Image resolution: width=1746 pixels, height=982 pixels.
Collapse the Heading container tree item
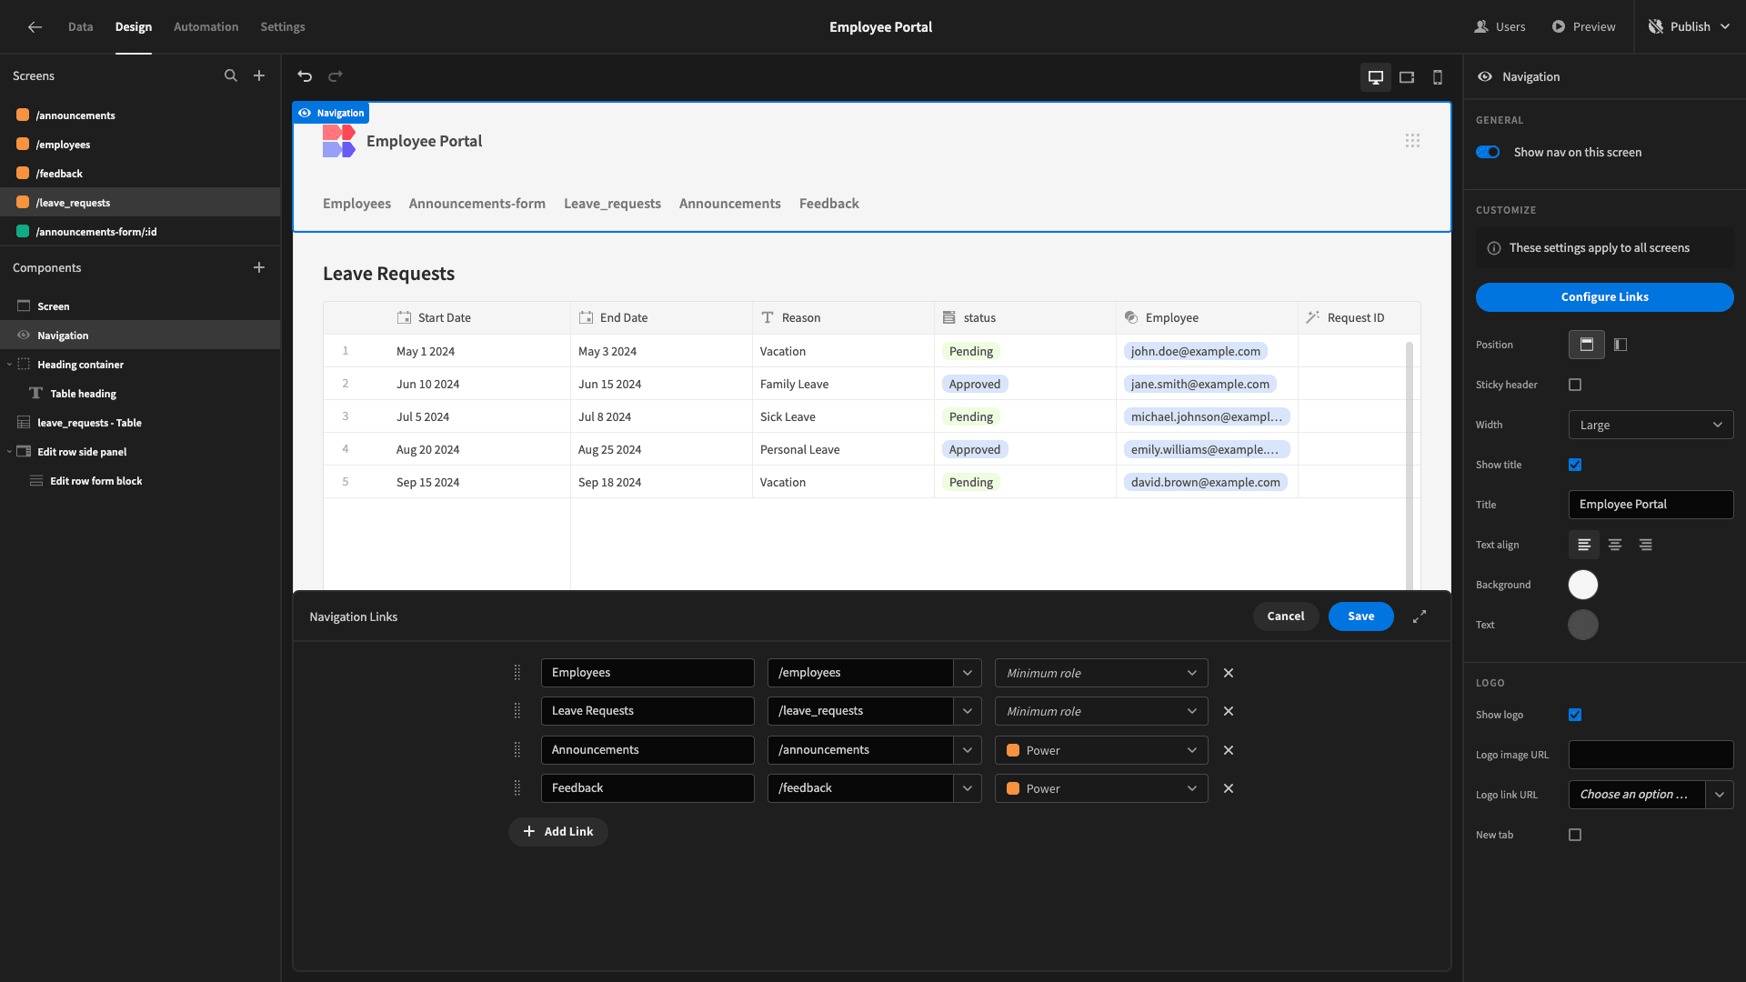(x=9, y=365)
